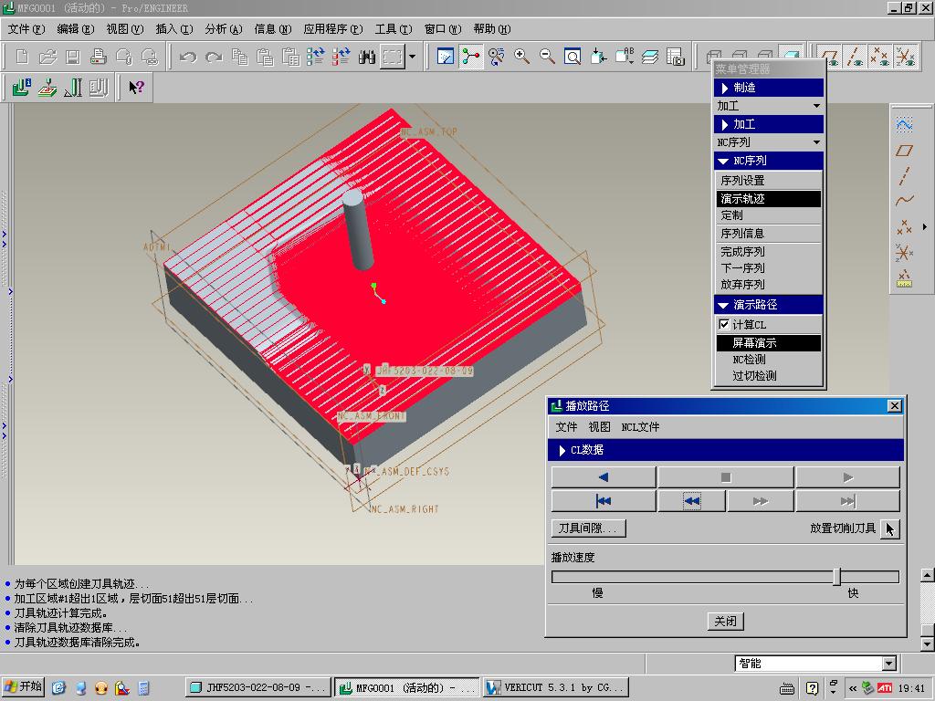Click the green manufacturing machine icon

(x=22, y=88)
